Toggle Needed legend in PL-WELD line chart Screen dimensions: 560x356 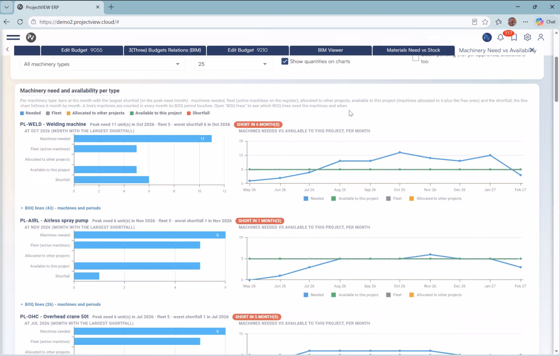[x=313, y=198]
